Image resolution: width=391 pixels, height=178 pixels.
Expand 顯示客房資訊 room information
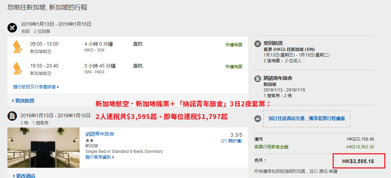pyautogui.click(x=100, y=157)
